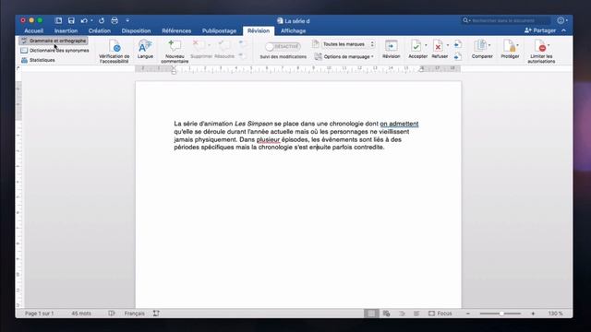591x332 pixels.
Task: Open Grammaire et orthographe checker
Action: 54,41
